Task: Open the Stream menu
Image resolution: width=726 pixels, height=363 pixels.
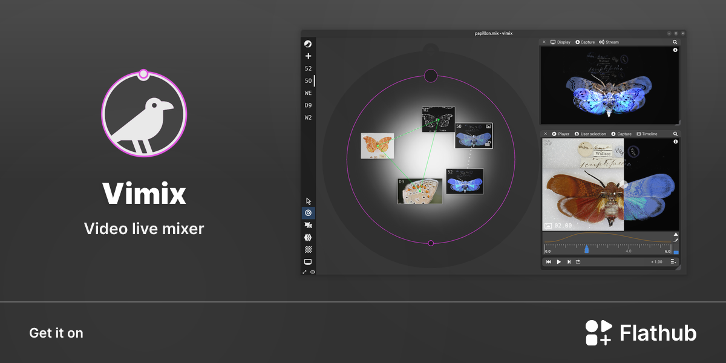Action: 609,42
